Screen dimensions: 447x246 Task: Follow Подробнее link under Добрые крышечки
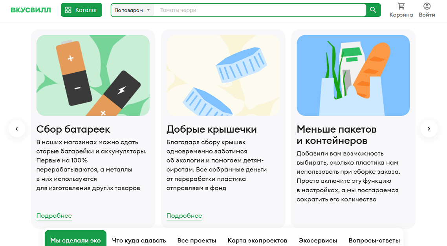point(184,216)
